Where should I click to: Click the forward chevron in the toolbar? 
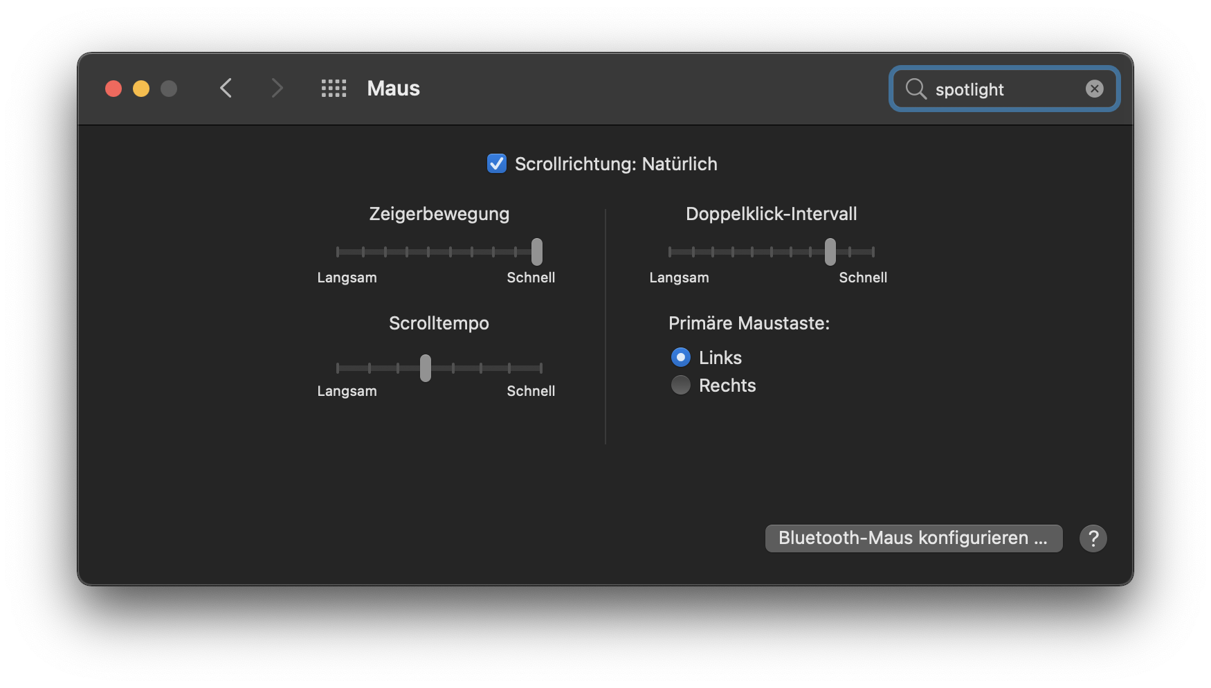coord(277,89)
